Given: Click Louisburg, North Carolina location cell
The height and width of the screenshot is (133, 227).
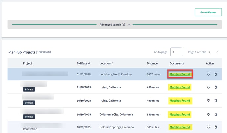Looking at the screenshot, I should (x=115, y=74).
